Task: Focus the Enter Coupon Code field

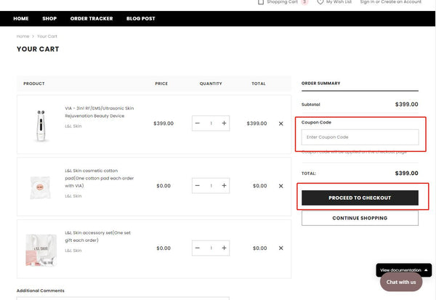Action: click(x=360, y=137)
